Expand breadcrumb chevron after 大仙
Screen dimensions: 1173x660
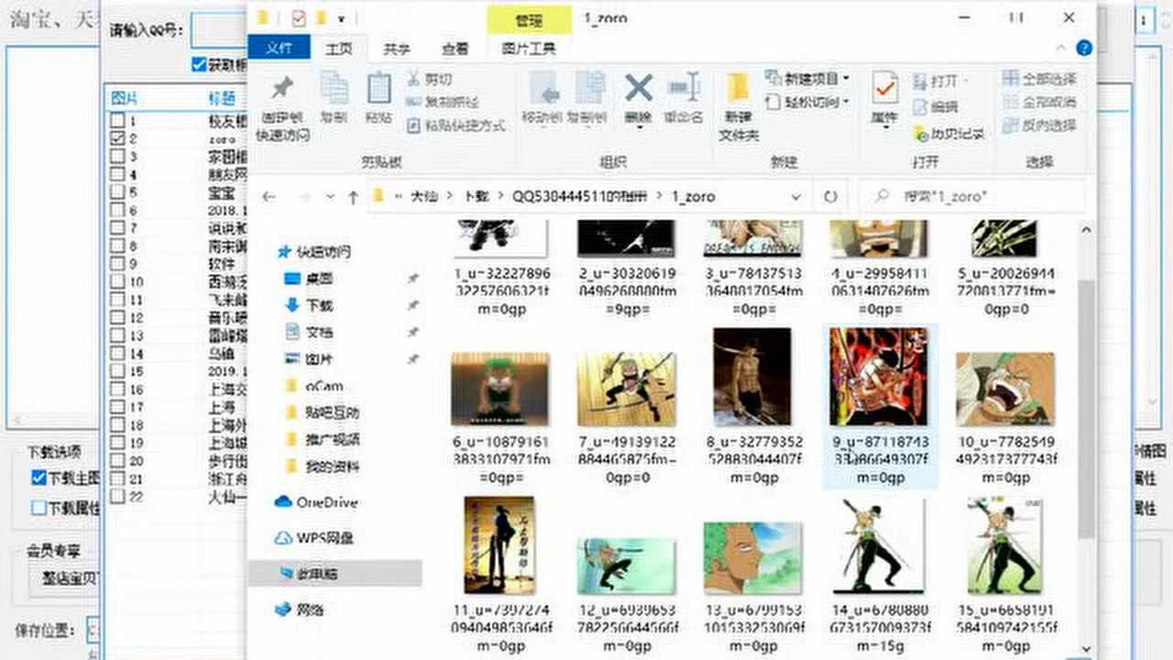[x=450, y=196]
